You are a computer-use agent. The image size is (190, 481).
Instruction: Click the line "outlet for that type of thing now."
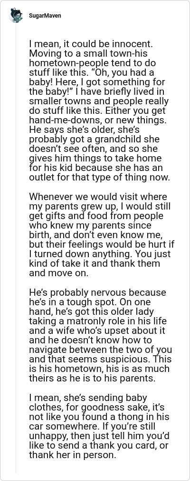(x=99, y=178)
